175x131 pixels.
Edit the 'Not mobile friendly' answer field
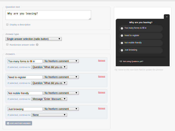click(25, 93)
